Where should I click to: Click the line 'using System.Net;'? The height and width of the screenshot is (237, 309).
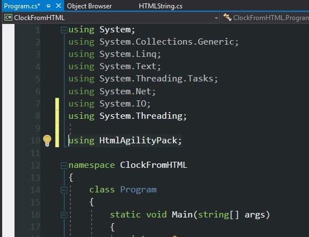click(x=112, y=91)
